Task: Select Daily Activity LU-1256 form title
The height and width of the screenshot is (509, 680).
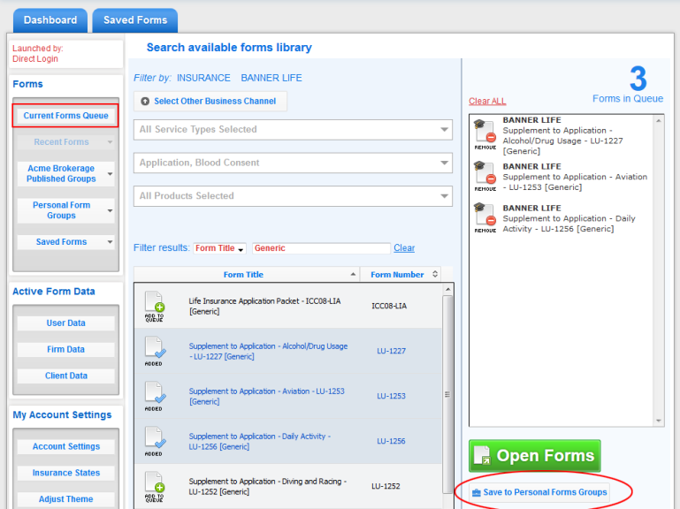Action: tap(259, 441)
